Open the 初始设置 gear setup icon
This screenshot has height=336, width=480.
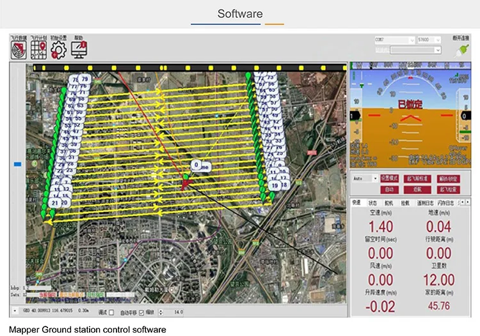point(58,50)
